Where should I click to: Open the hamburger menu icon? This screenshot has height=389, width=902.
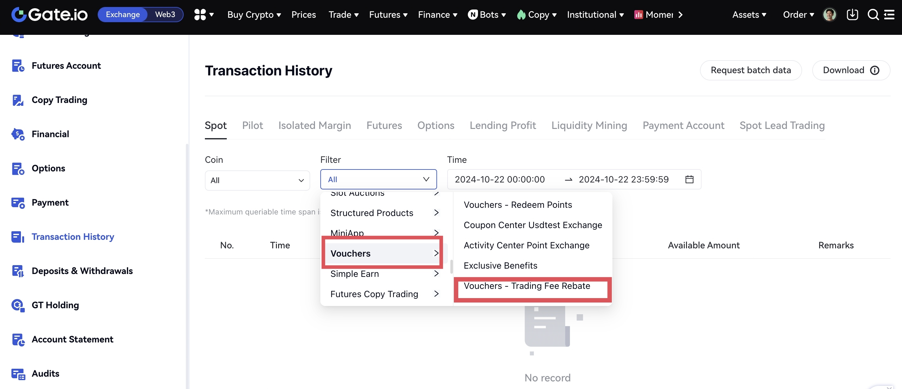click(x=890, y=14)
